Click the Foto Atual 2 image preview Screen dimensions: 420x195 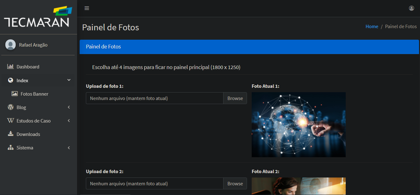click(x=299, y=186)
